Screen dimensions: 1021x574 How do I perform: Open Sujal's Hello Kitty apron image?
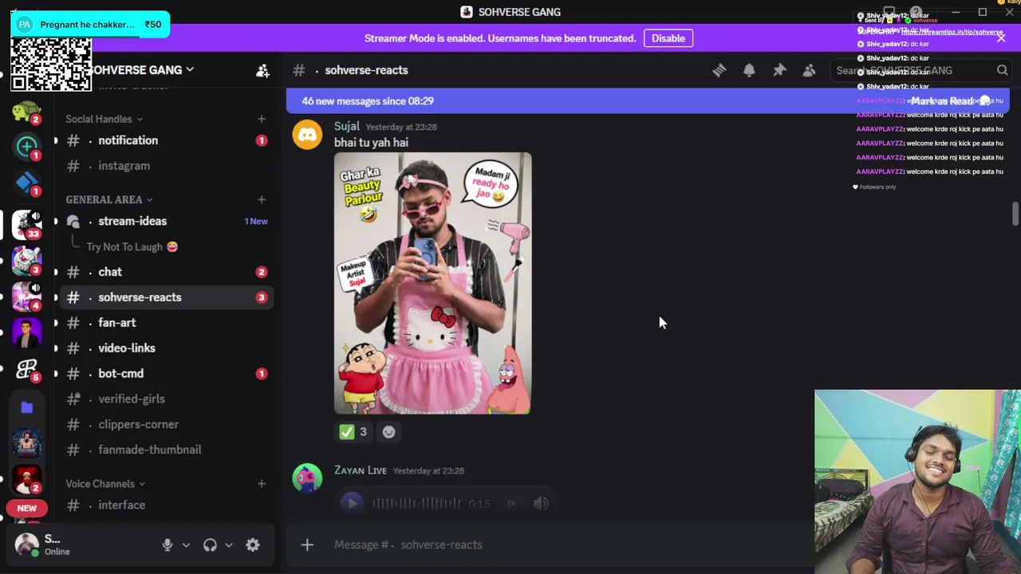tap(432, 283)
